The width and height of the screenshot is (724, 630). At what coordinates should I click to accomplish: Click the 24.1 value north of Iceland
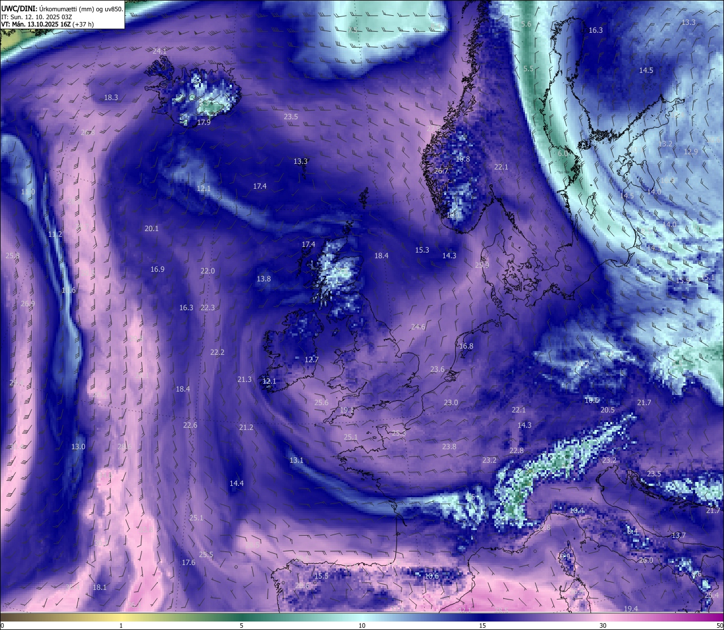click(x=160, y=51)
